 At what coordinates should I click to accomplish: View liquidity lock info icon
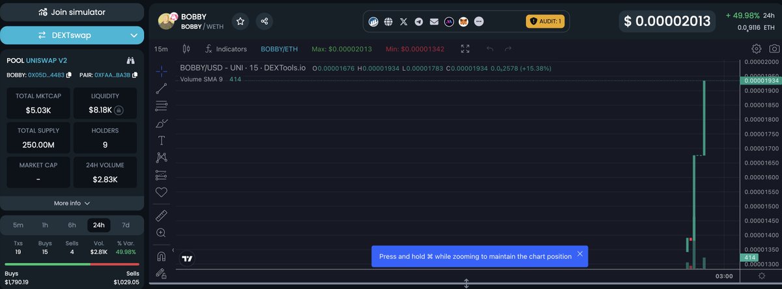119,111
